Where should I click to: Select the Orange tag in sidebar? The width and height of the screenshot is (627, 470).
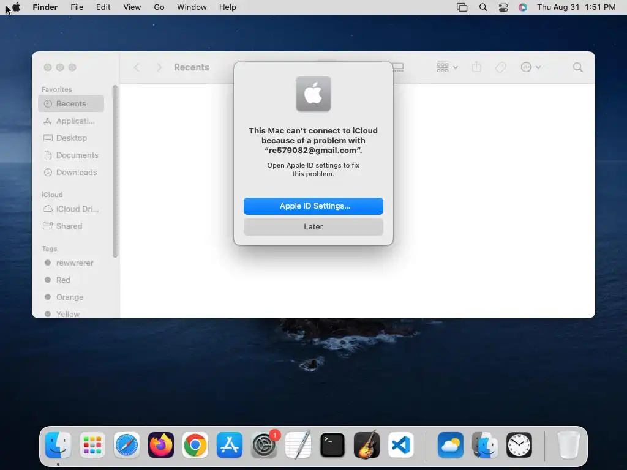coord(71,297)
